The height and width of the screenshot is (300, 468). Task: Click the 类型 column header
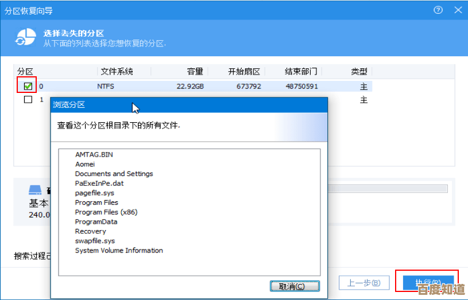click(x=359, y=72)
